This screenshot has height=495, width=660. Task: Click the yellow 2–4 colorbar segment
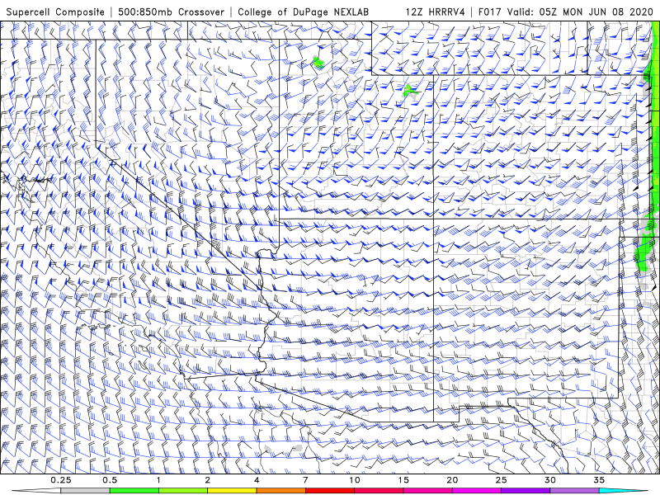(232, 491)
